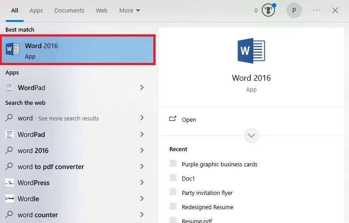Expand more actions with the circular chevron
349x223 pixels.
click(x=251, y=136)
